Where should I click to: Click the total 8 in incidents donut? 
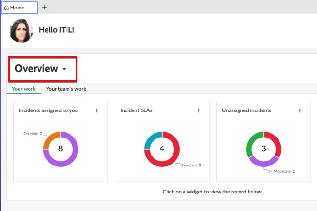[x=61, y=148]
